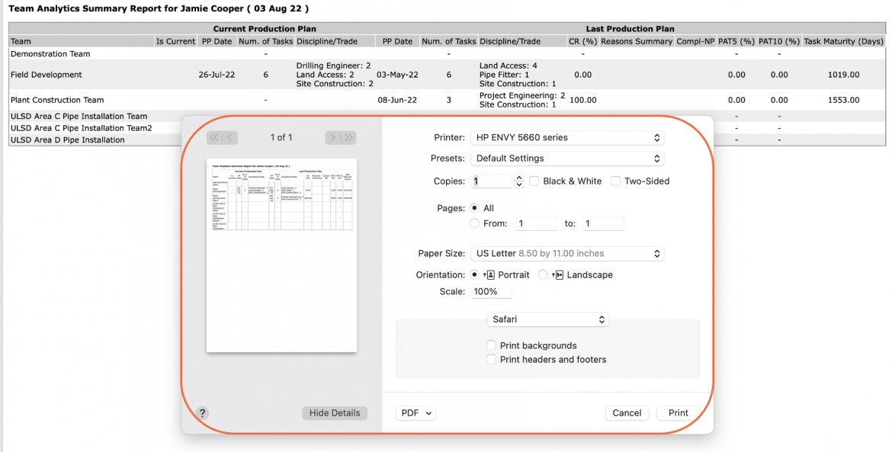
Task: Click the Team Analytics Summary Report title
Action: (x=159, y=9)
